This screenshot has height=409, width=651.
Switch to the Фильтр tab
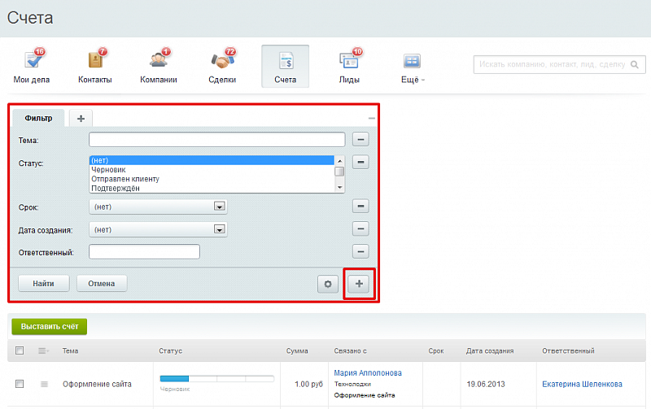(38, 118)
